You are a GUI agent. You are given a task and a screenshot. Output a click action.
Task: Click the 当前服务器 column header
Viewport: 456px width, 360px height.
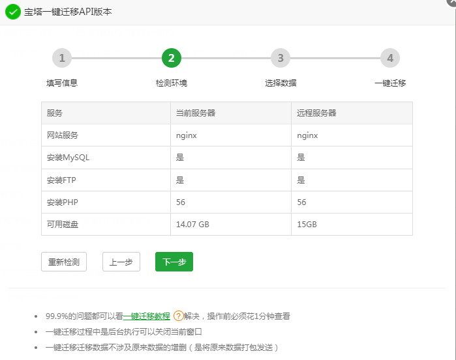(196, 113)
